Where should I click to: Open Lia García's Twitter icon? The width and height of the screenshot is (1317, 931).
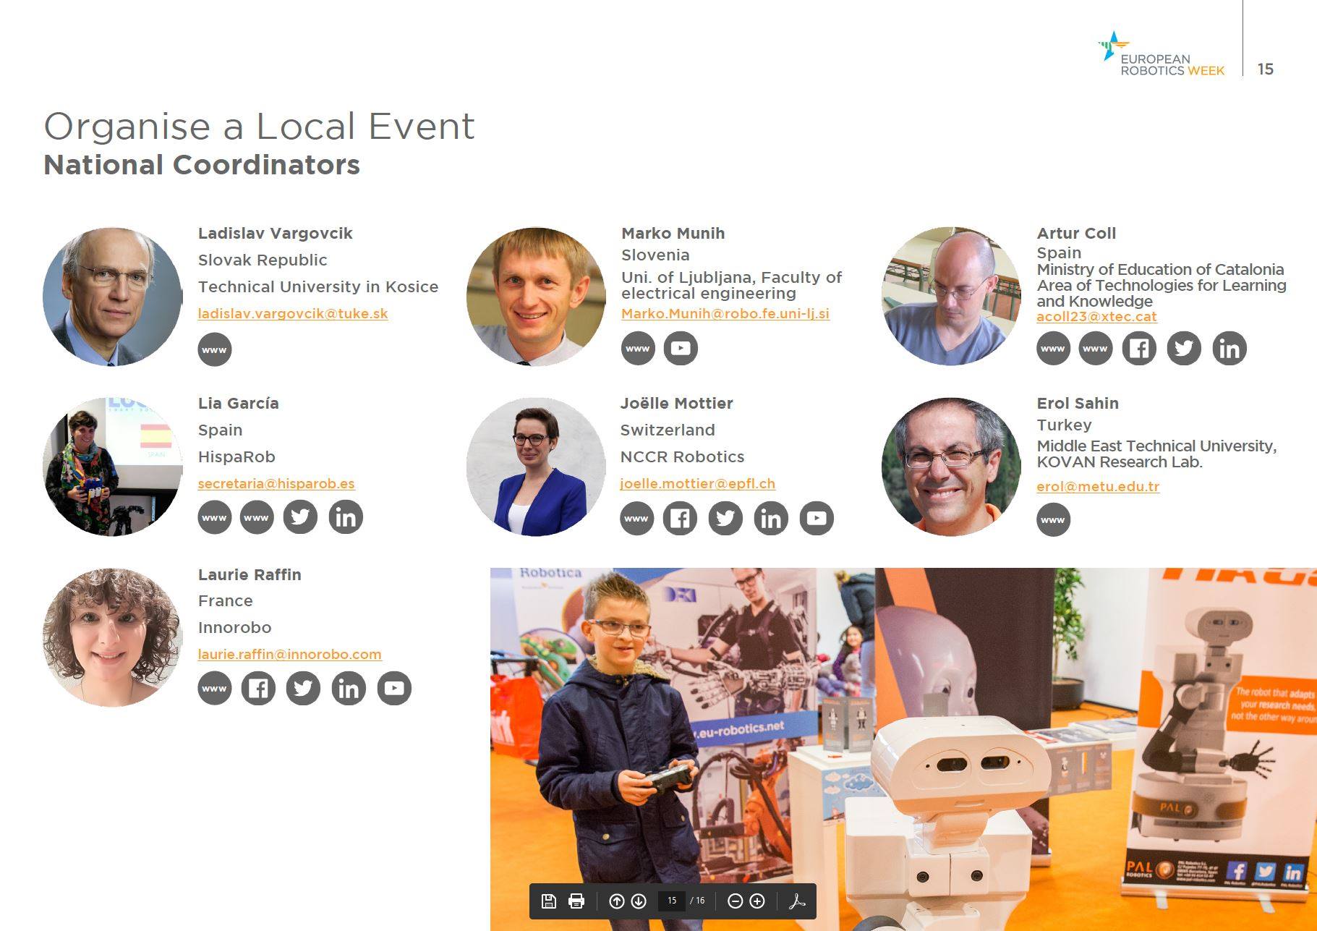pyautogui.click(x=300, y=517)
